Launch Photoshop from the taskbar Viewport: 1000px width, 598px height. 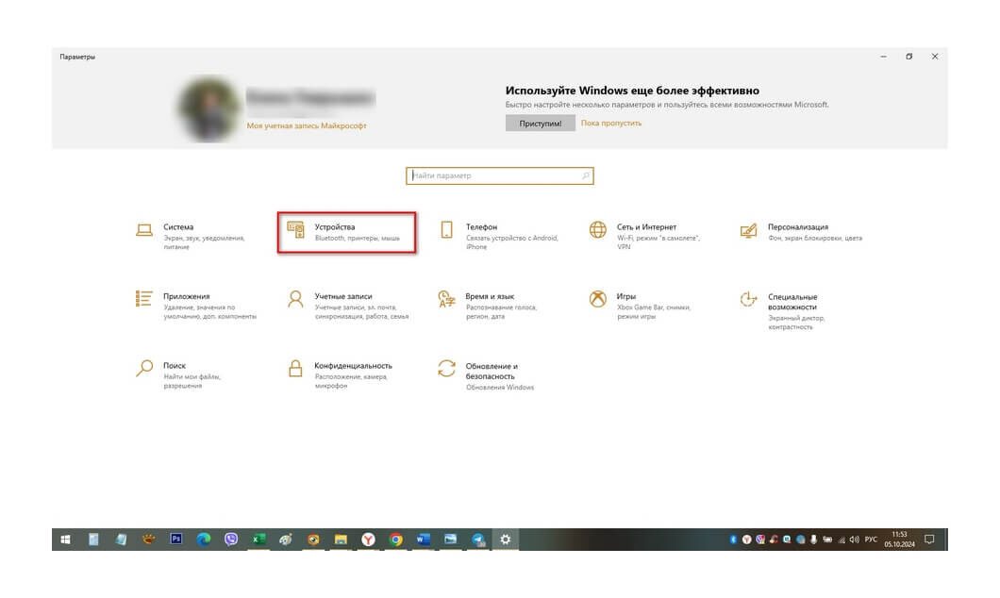click(176, 540)
